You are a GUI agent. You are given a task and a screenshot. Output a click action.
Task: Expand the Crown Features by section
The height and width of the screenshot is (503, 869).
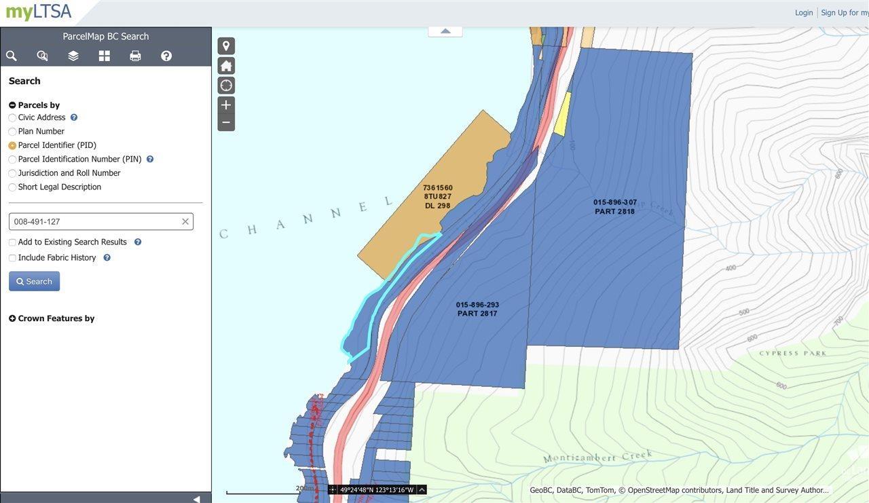(x=12, y=318)
